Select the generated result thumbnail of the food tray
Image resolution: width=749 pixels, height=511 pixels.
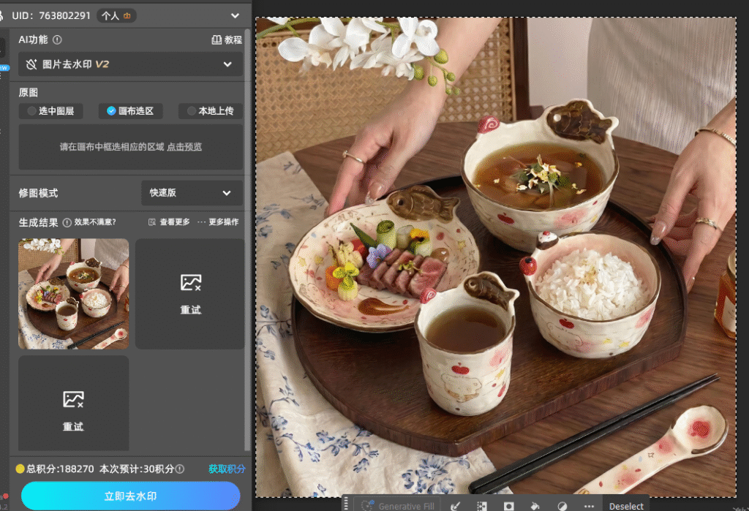tap(74, 294)
